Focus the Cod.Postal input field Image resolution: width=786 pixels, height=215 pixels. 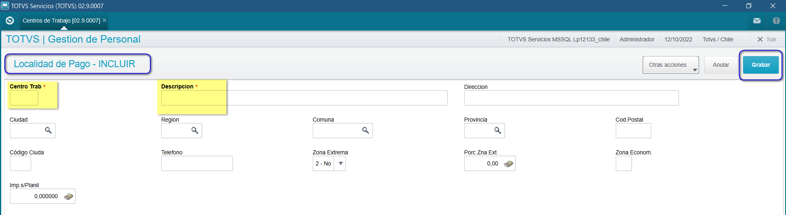coord(633,131)
